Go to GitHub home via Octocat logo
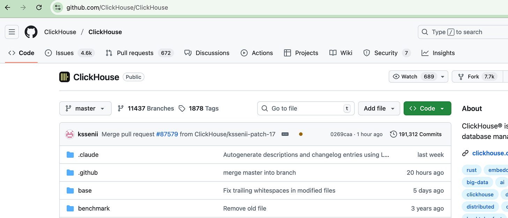 [x=31, y=32]
